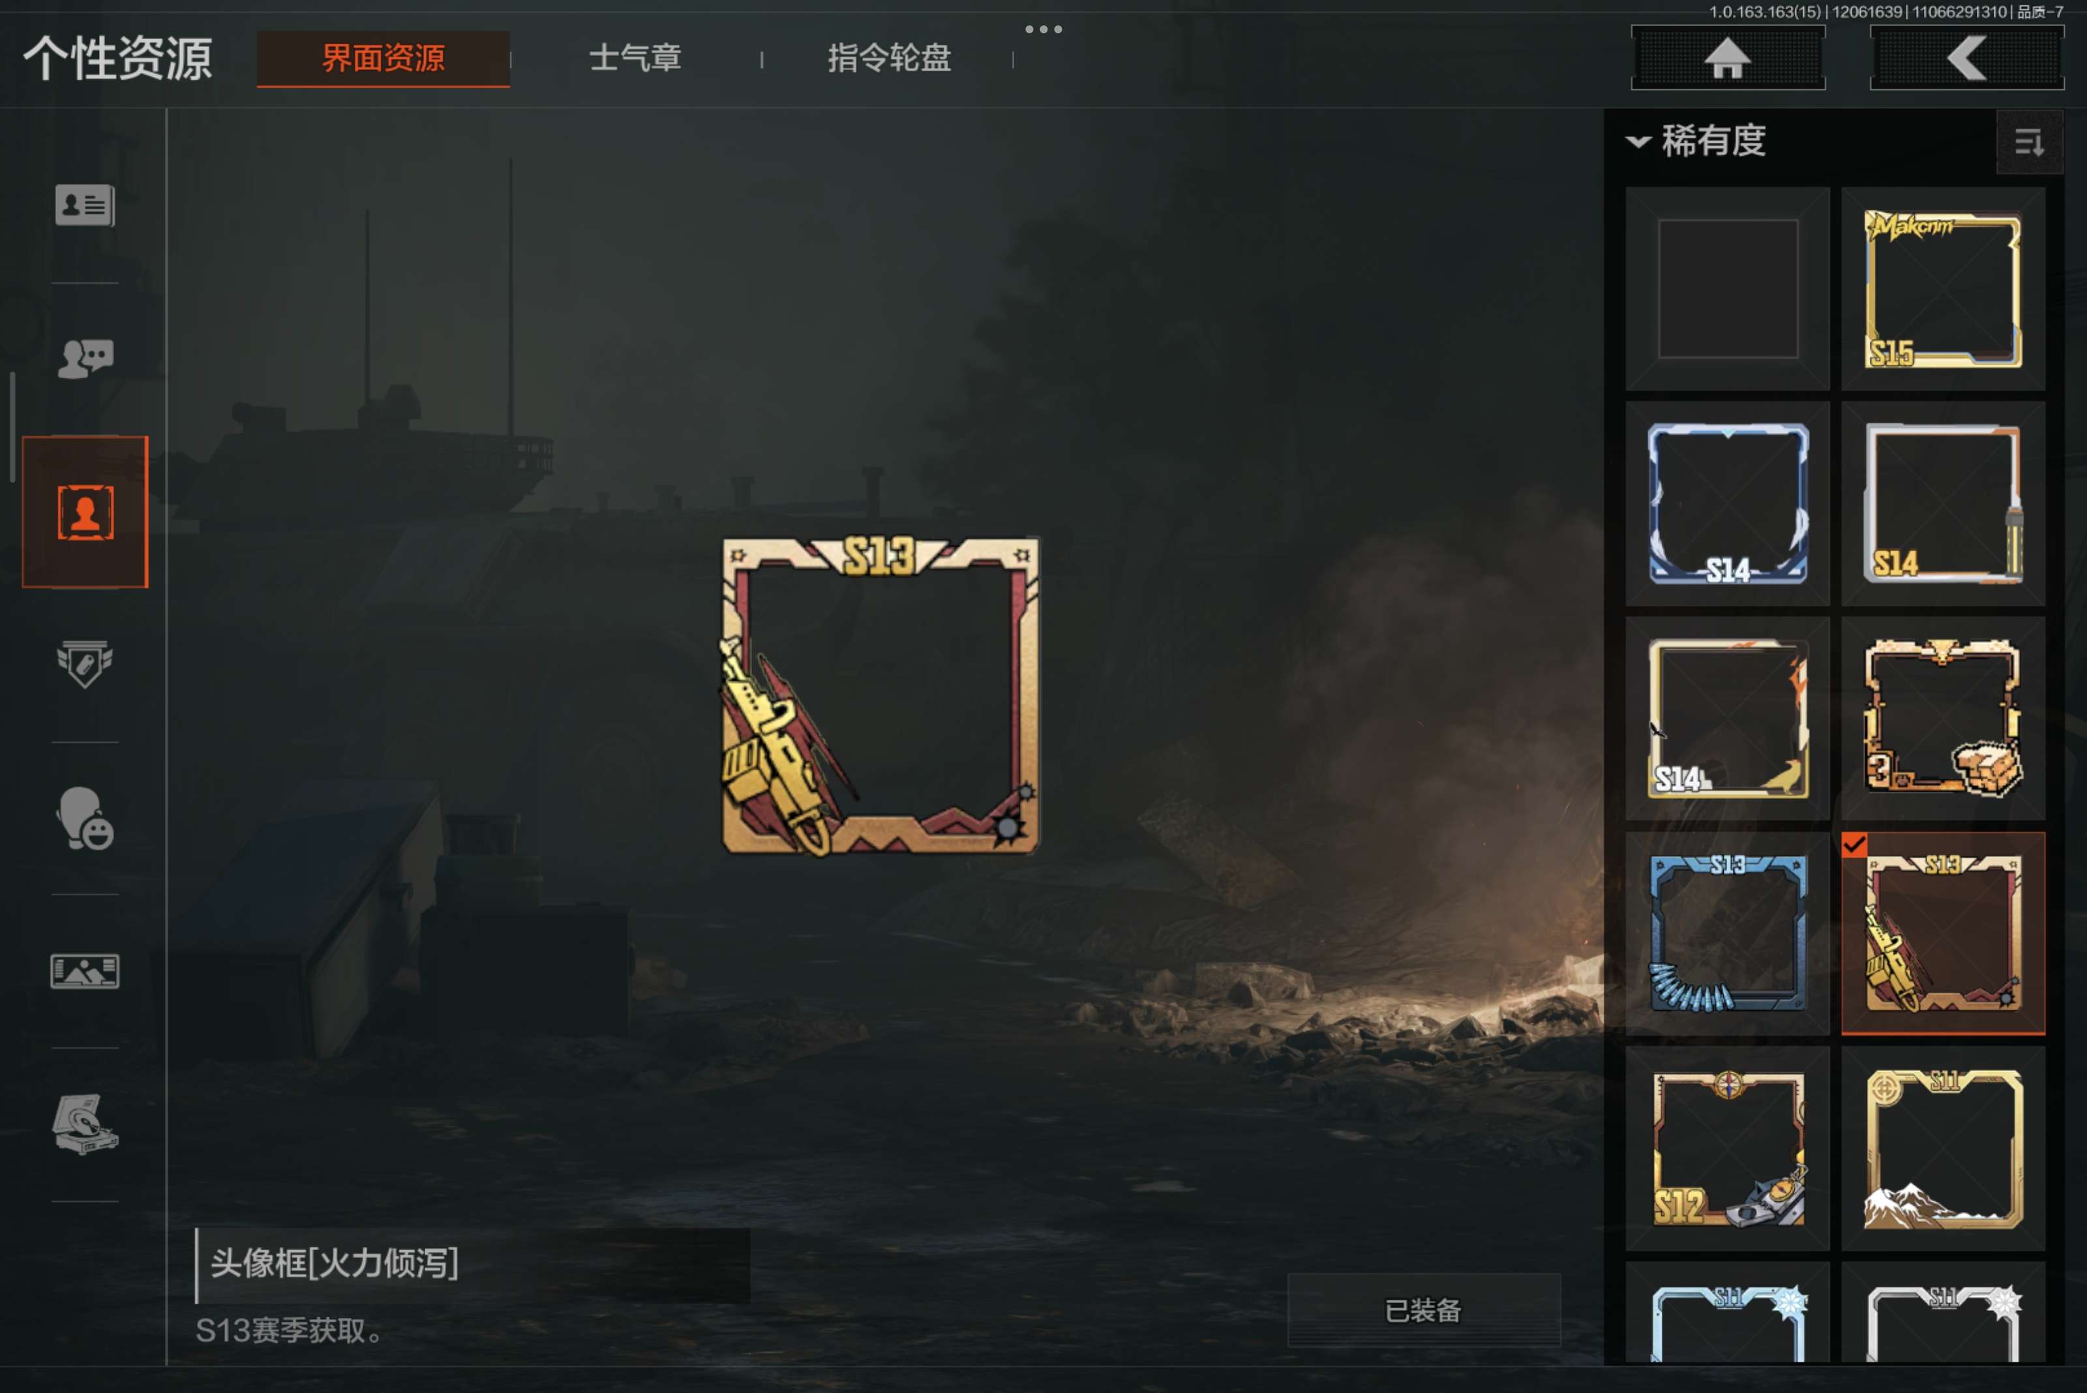Select the blue S13 bullet-belt frame
The width and height of the screenshot is (2087, 1393).
click(x=1727, y=933)
